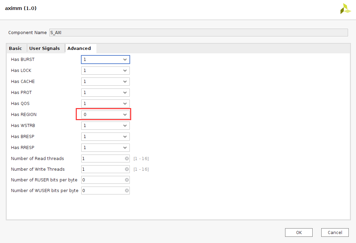
Task: Clear the Number of Read threads field
Action: 127,159
